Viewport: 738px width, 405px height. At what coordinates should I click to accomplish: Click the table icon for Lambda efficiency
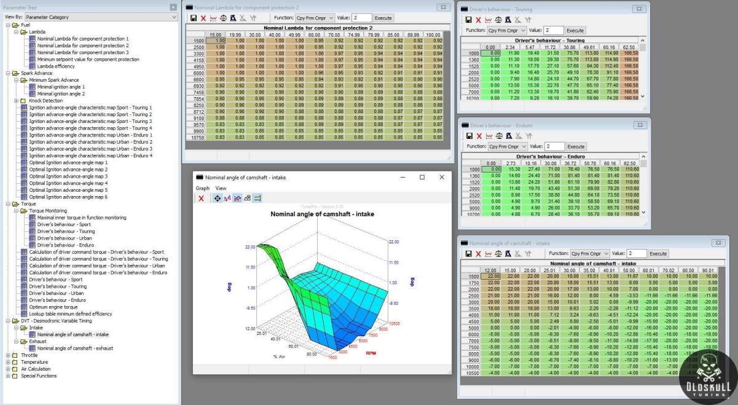33,66
